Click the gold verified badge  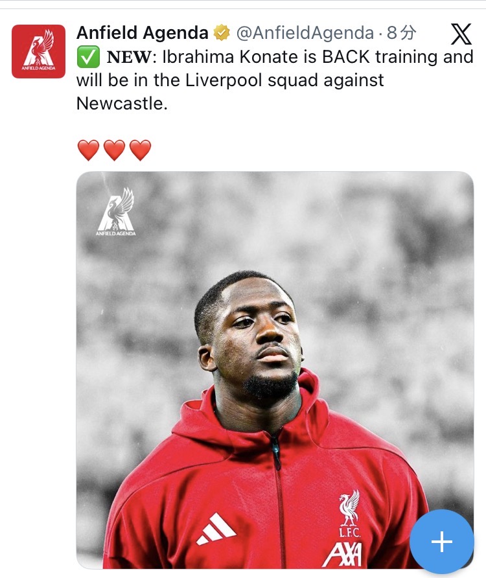(x=222, y=33)
